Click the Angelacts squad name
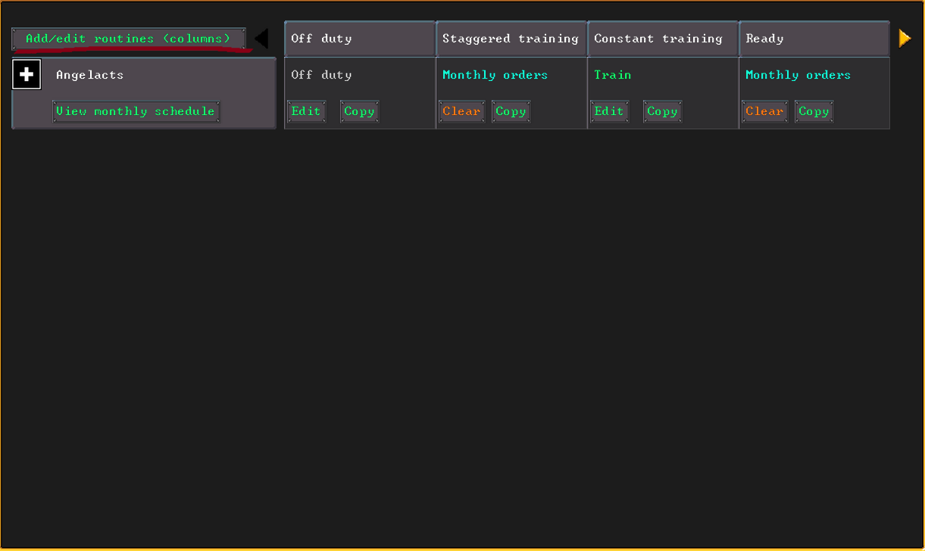Screen dimensions: 925x551 [90, 75]
